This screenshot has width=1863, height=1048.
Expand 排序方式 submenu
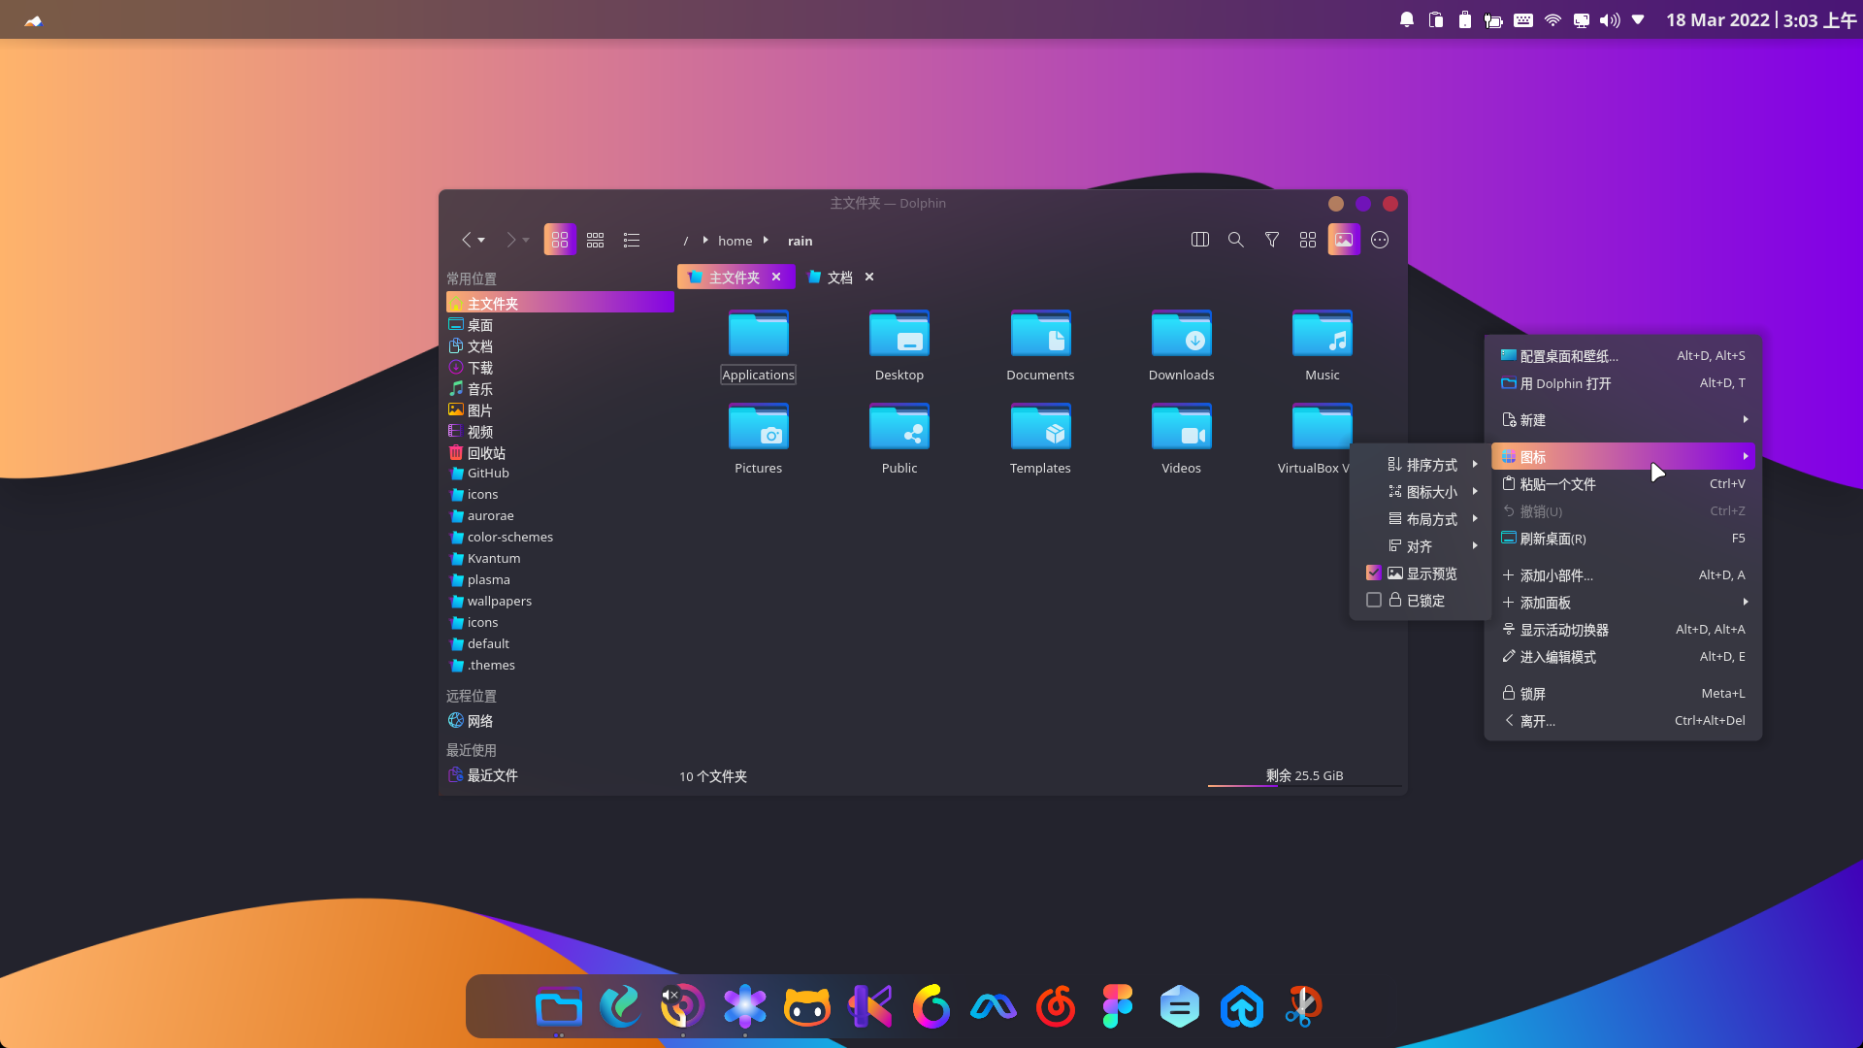click(1422, 465)
